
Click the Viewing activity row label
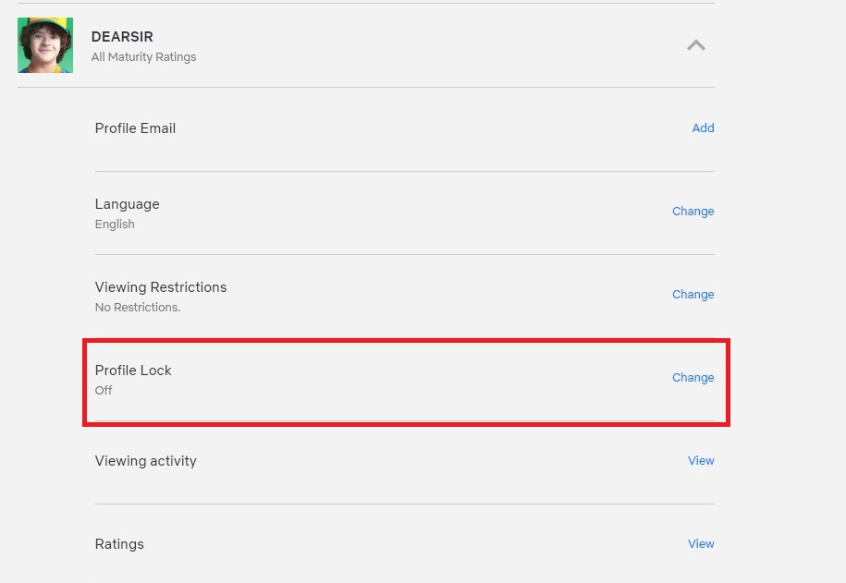(146, 461)
